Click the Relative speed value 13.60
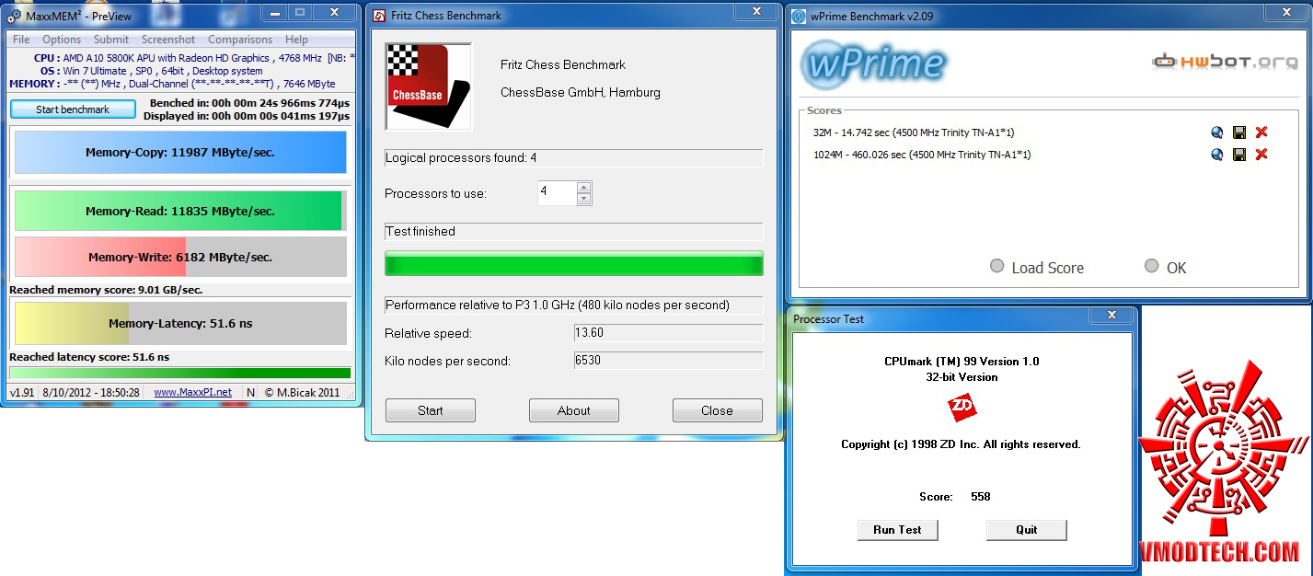The image size is (1313, 576). 668,332
